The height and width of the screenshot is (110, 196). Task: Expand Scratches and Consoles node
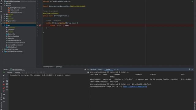(x=3, y=52)
